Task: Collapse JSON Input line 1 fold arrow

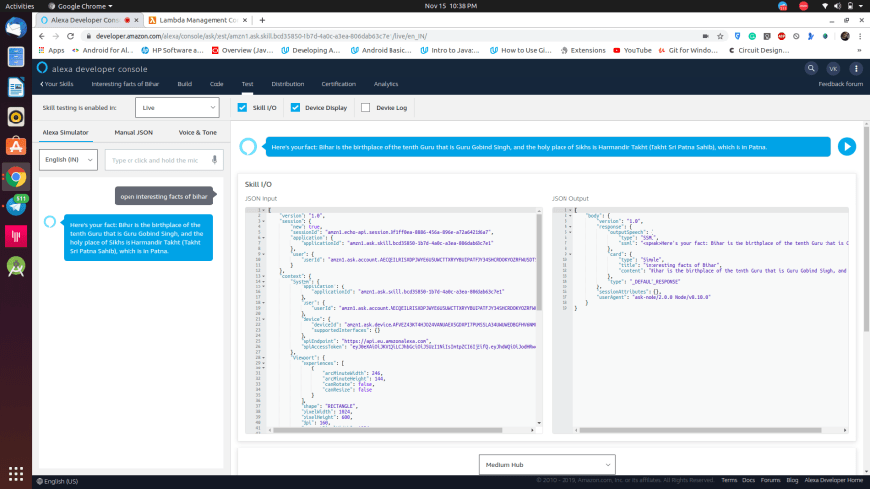Action: pos(264,210)
